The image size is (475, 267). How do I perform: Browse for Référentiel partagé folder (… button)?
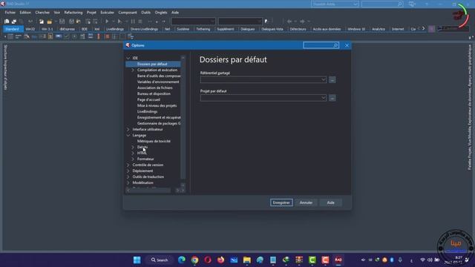[x=332, y=79]
